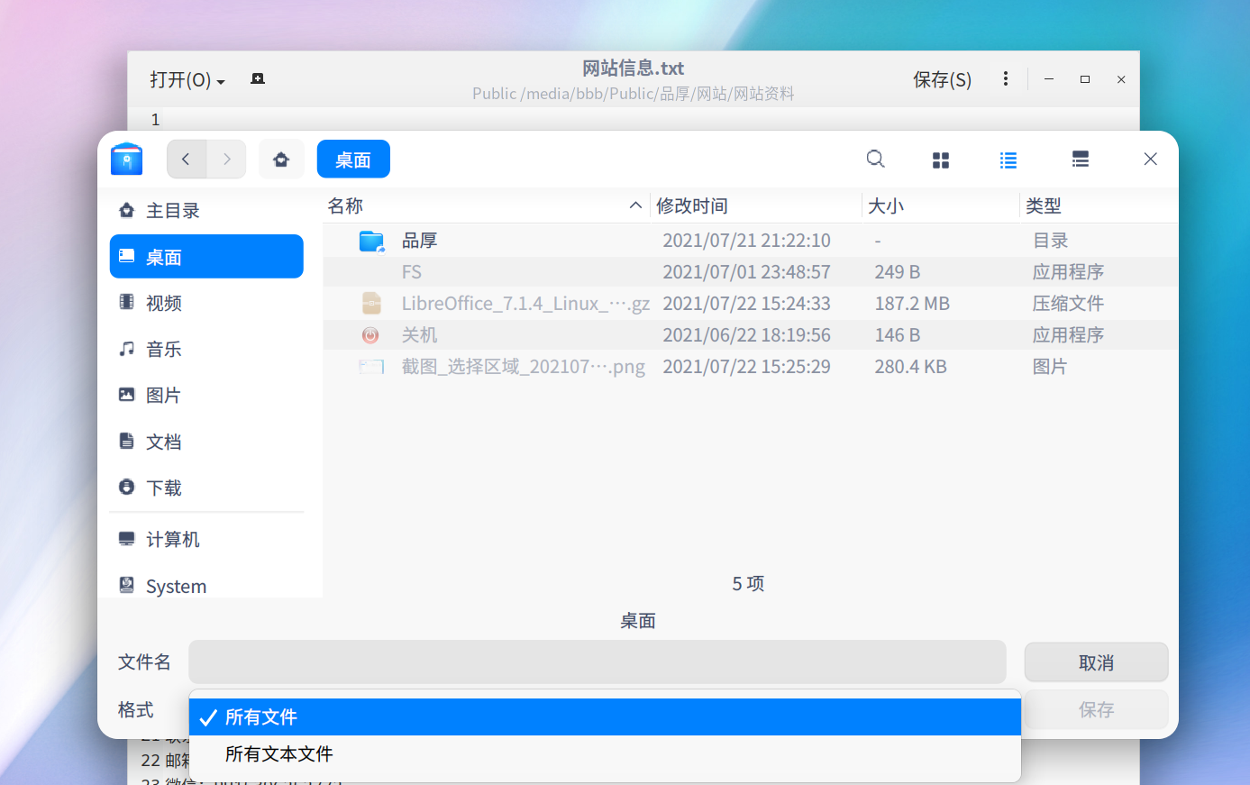Select 计算机 in the sidebar

tap(206, 539)
